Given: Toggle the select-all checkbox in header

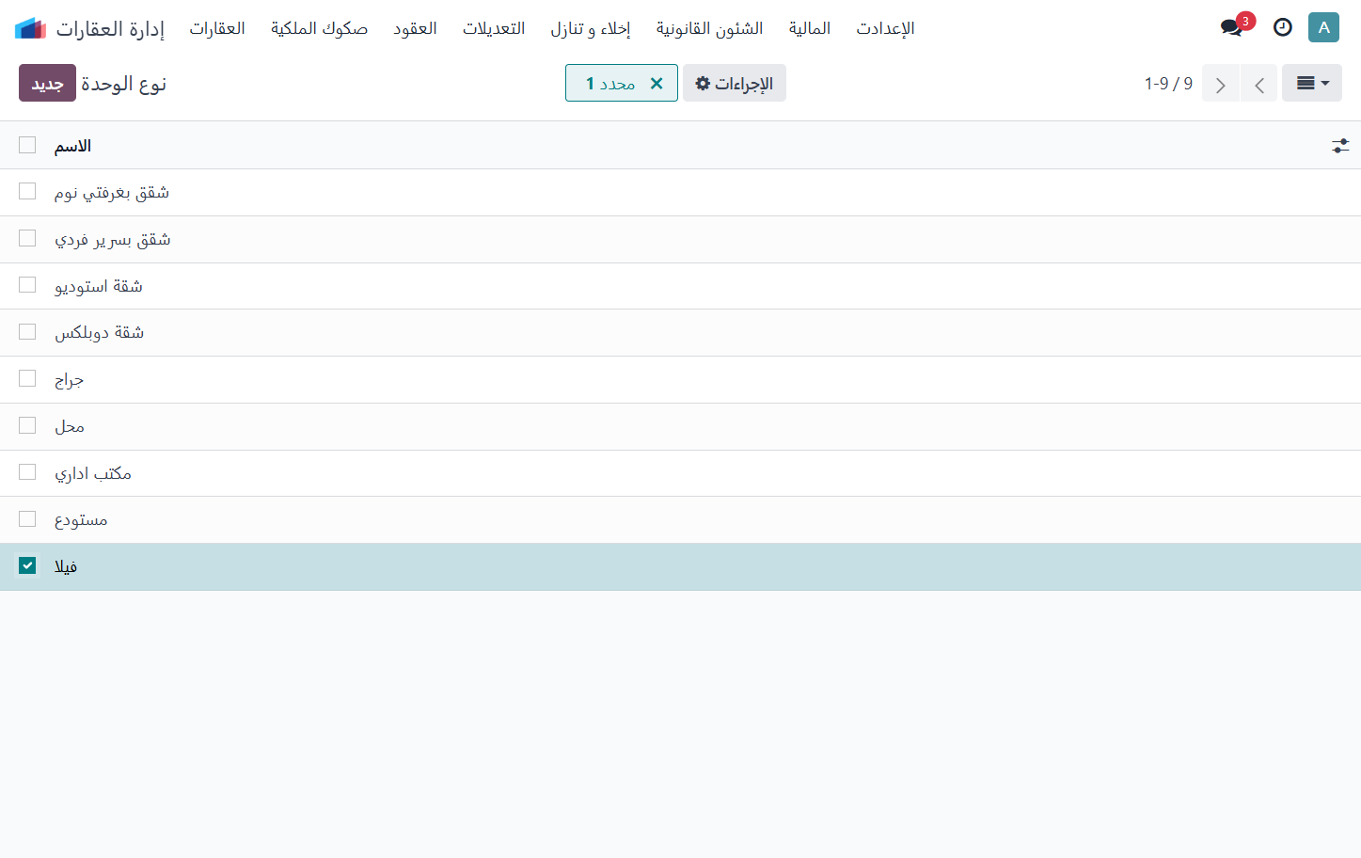Looking at the screenshot, I should pos(27,145).
